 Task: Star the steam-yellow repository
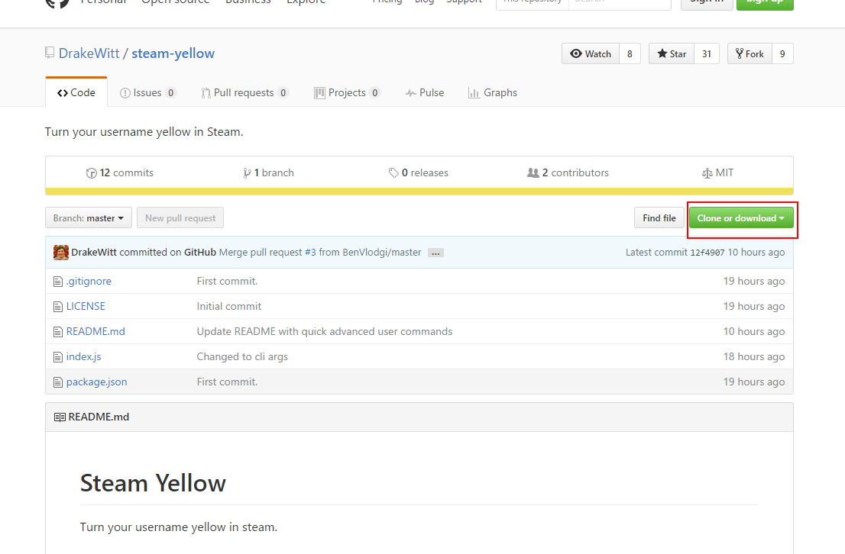672,54
